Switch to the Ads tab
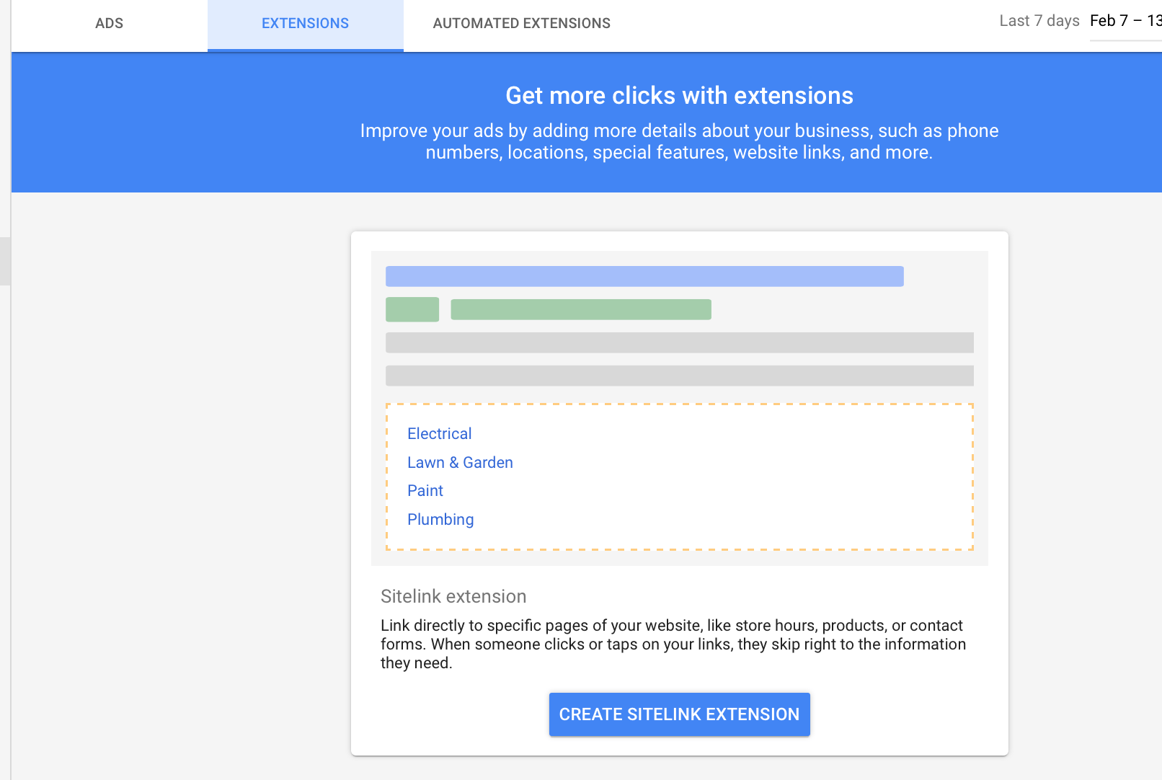Screen dimensions: 1162x780 109,24
